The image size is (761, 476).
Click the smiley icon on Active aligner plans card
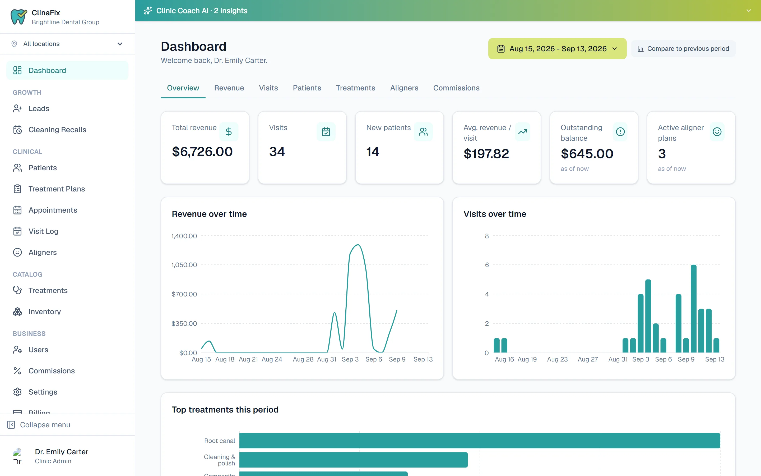(x=717, y=132)
